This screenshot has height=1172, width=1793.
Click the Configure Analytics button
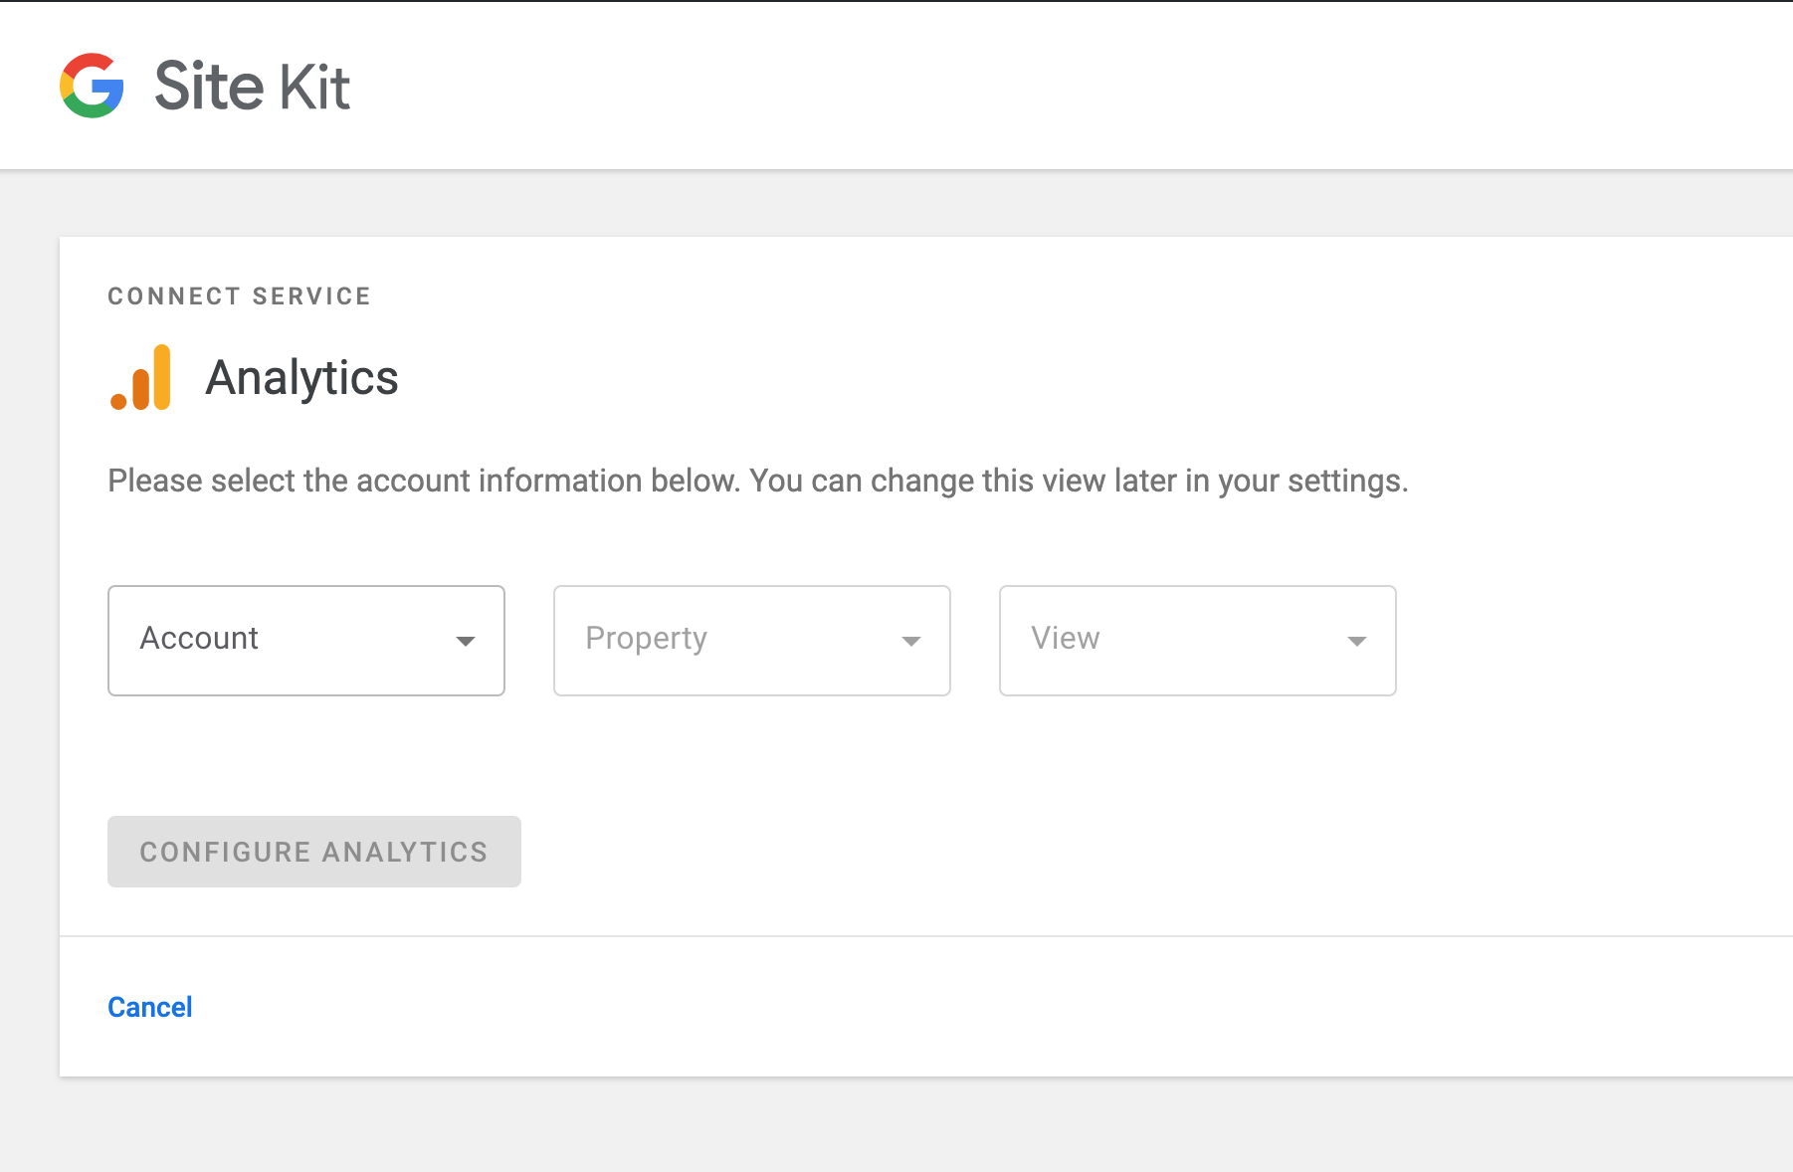[x=314, y=852]
